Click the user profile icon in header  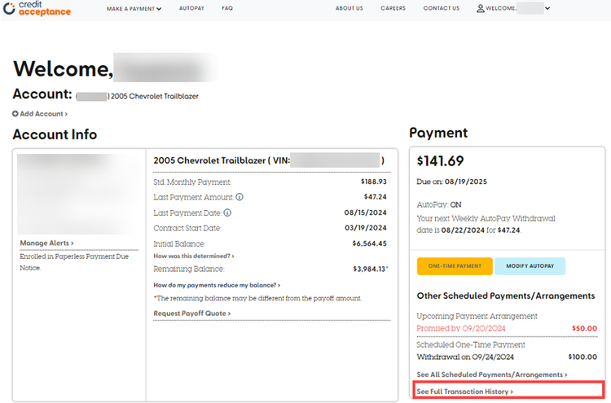pos(480,9)
